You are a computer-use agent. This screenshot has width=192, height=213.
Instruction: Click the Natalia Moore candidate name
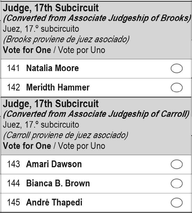(52, 68)
